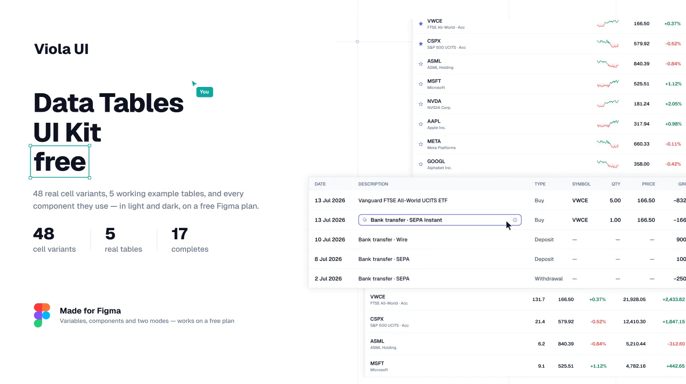Open the VWCE sparkline chart in the watchlist
The image size is (686, 384).
tap(608, 23)
